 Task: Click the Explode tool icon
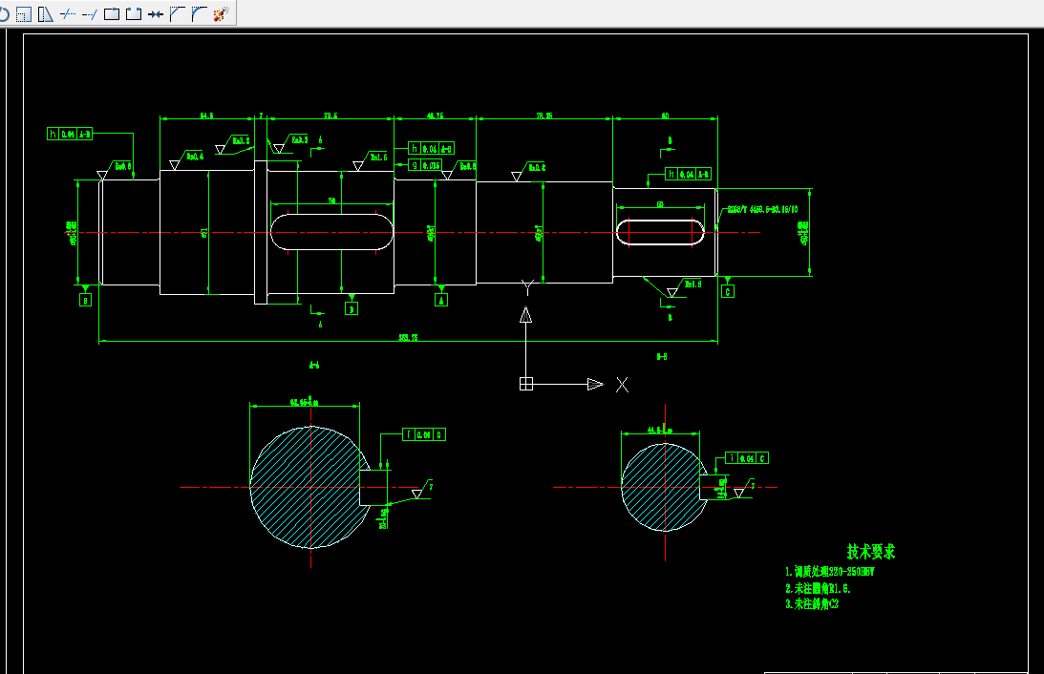[221, 13]
